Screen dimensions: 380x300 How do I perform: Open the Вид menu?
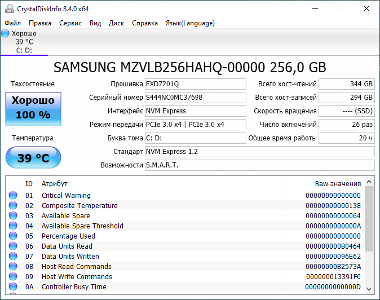point(95,23)
